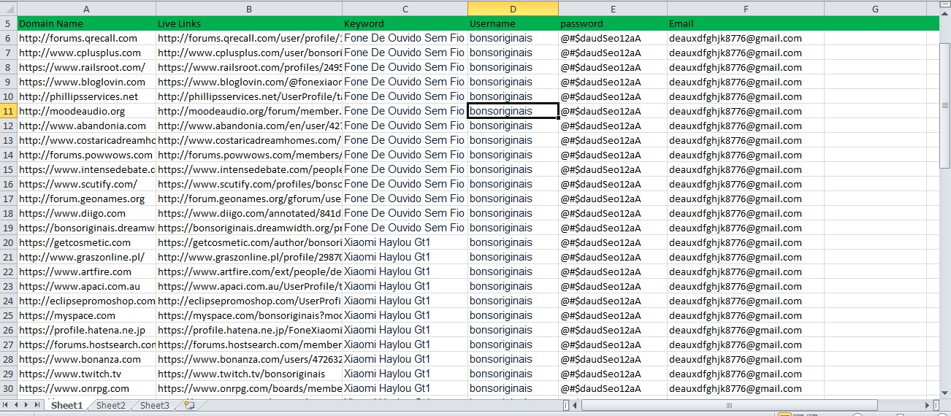Open the Sheet3 tab
This screenshot has height=416, width=951.
(x=154, y=405)
